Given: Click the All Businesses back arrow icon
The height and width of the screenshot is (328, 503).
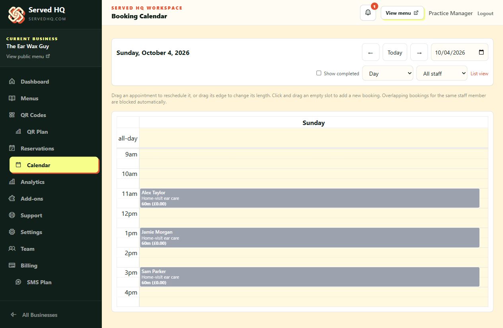Looking at the screenshot, I should [14, 315].
